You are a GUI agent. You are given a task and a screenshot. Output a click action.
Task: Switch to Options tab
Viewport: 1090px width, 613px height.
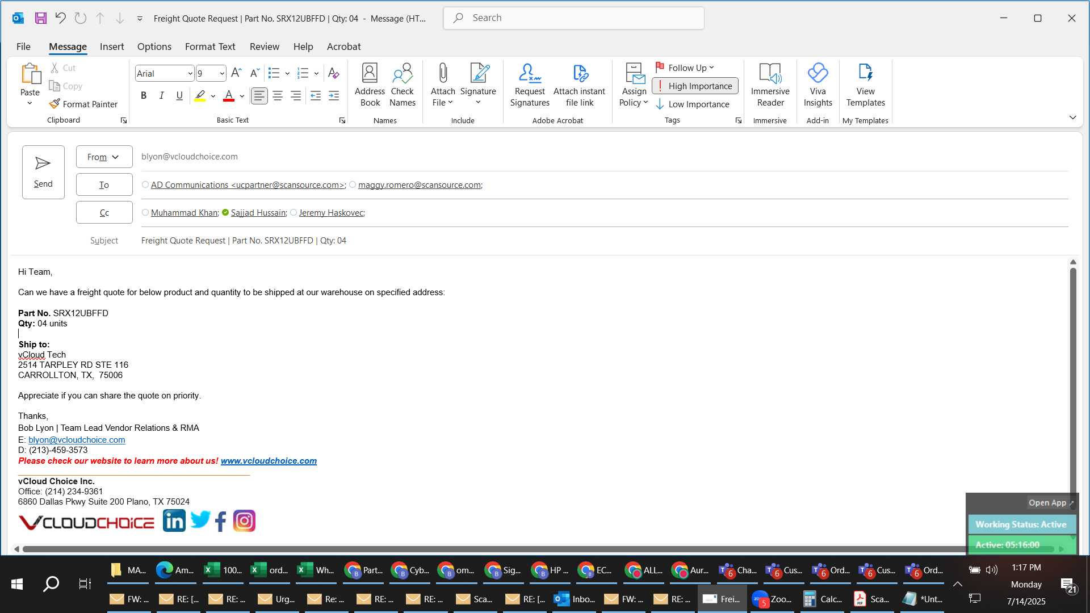point(154,47)
